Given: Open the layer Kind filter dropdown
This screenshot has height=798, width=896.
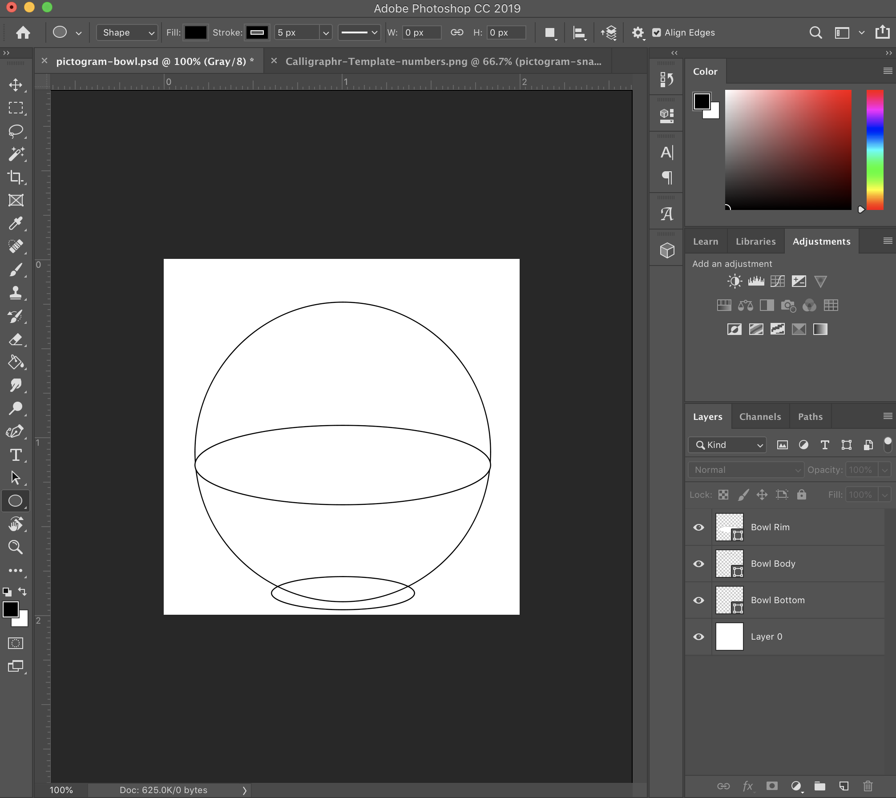Looking at the screenshot, I should pyautogui.click(x=727, y=445).
